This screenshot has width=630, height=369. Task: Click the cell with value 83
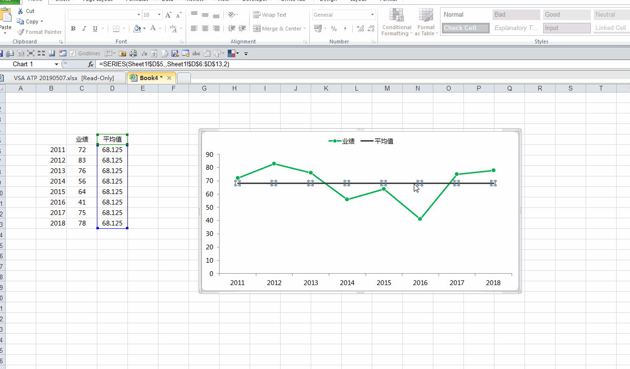tap(82, 161)
